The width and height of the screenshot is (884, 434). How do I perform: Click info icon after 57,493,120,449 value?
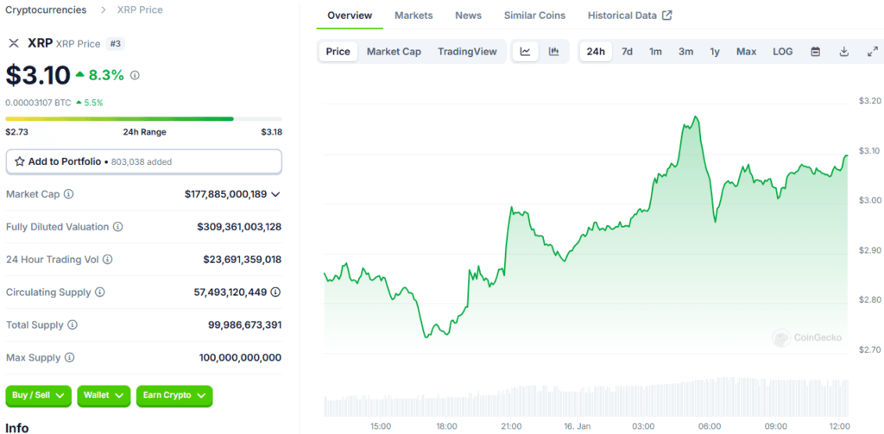[275, 292]
